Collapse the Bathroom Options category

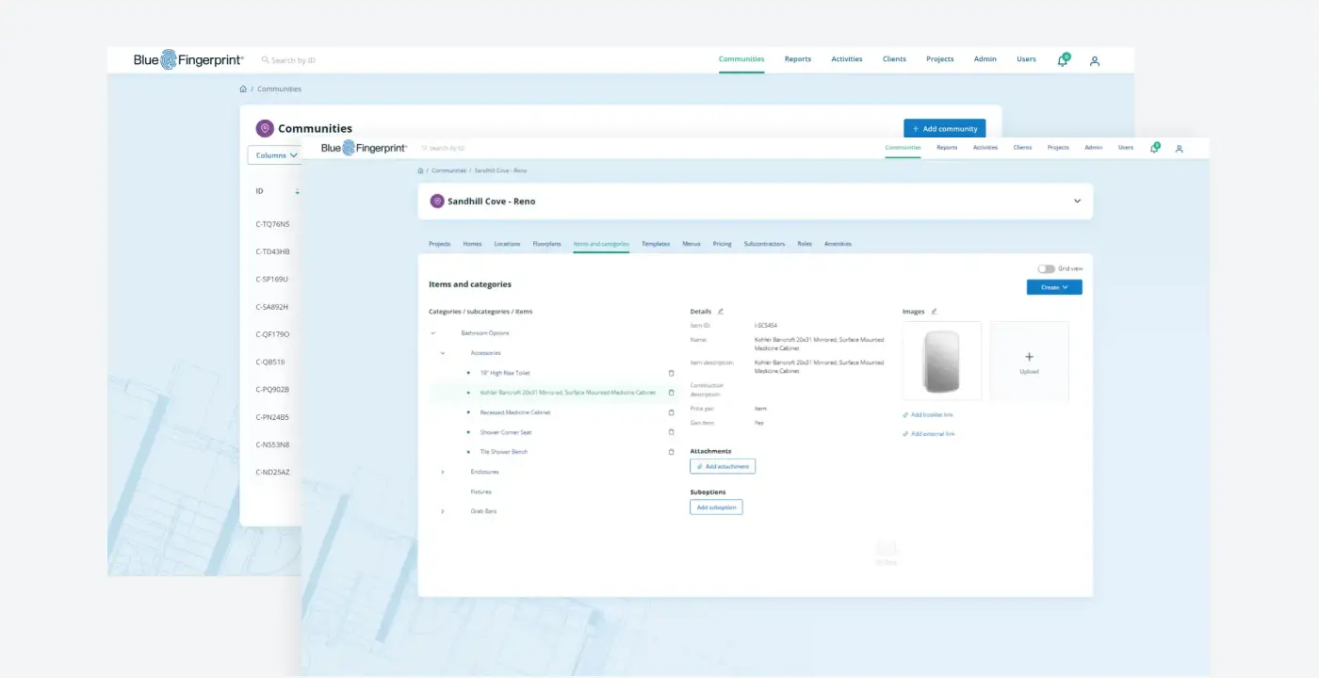(x=432, y=333)
